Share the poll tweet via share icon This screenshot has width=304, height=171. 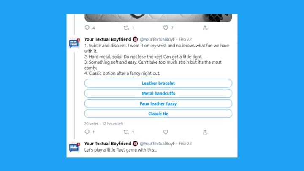pos(205,132)
